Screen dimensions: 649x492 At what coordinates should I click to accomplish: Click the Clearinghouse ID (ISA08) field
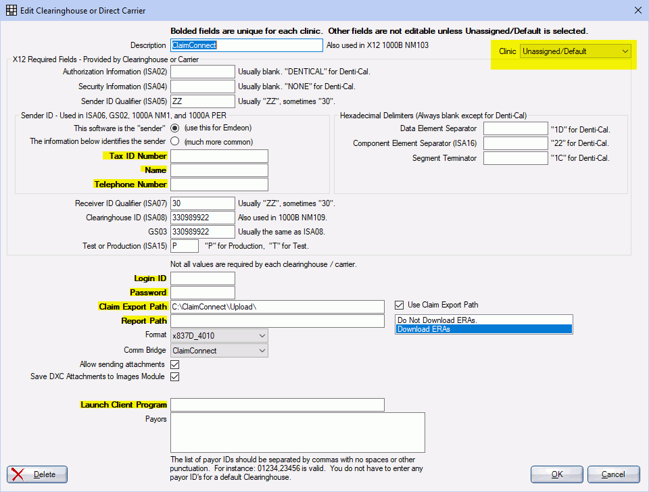203,218
